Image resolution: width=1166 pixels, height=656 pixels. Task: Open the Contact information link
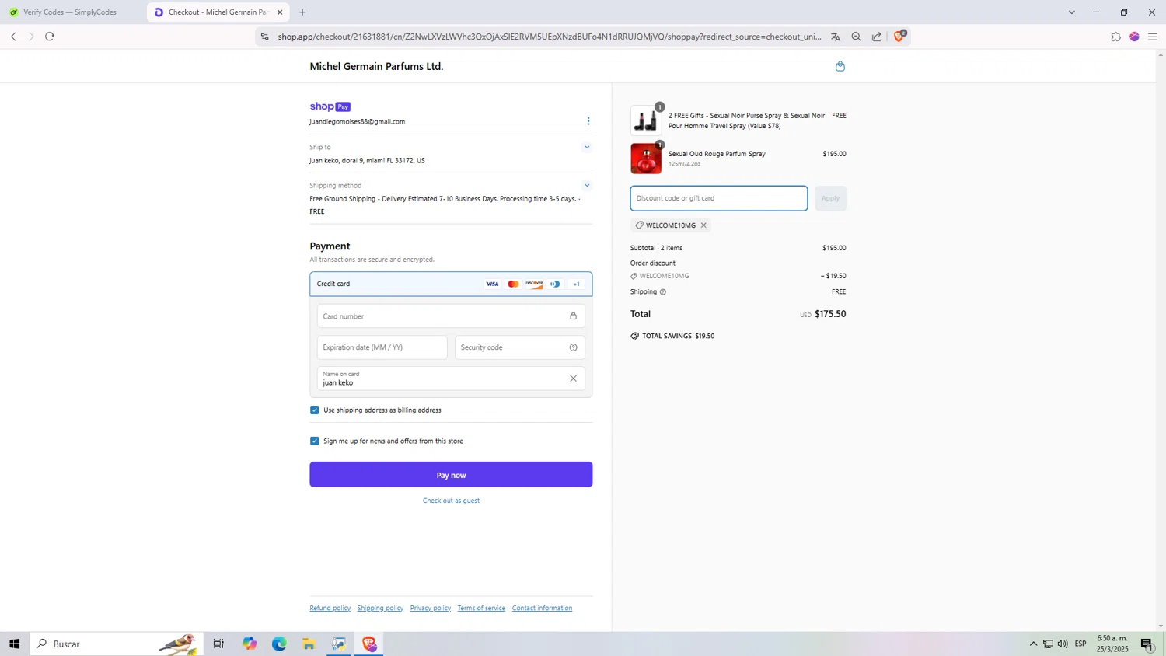[x=542, y=609]
